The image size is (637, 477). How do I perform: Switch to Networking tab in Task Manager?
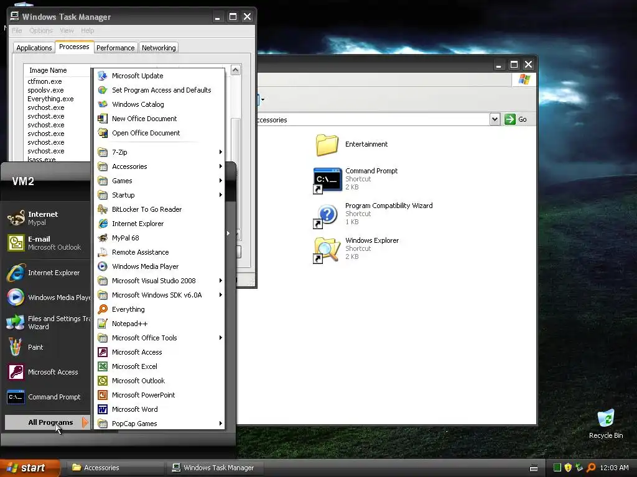point(159,48)
